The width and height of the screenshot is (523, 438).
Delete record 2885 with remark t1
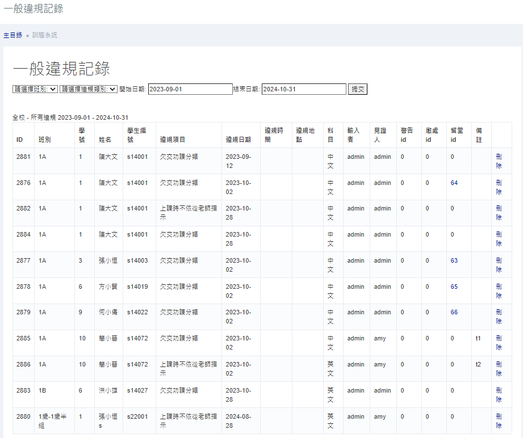tap(499, 343)
